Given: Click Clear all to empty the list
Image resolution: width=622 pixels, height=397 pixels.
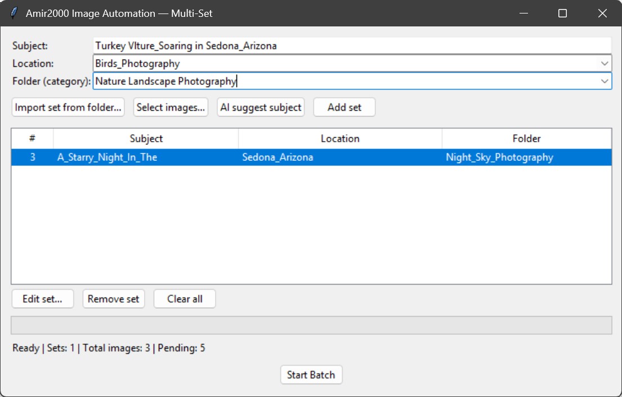Looking at the screenshot, I should [184, 299].
